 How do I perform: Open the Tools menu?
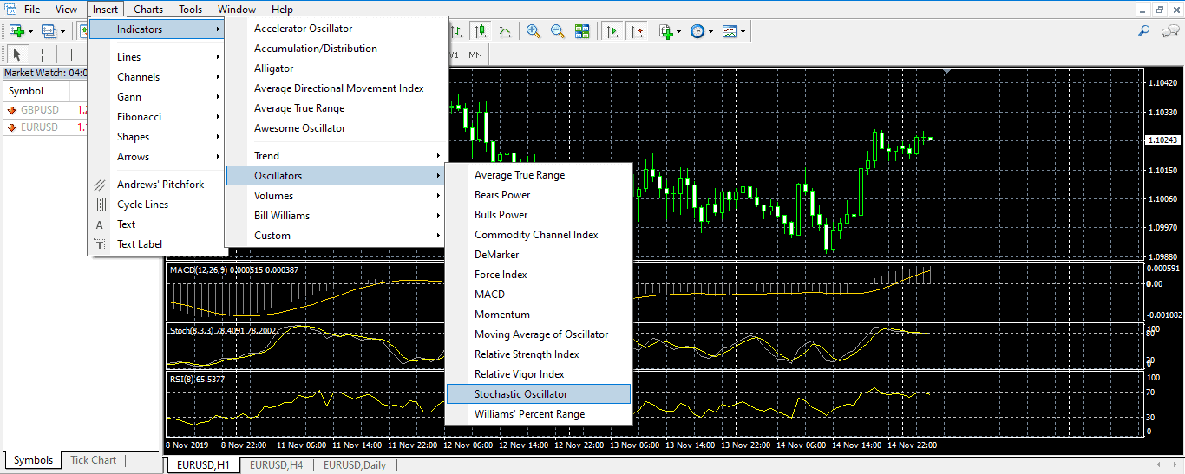point(190,10)
